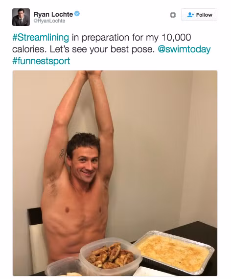The image size is (231, 279).
Task: Visit the @swimtoday mention
Action: point(184,49)
